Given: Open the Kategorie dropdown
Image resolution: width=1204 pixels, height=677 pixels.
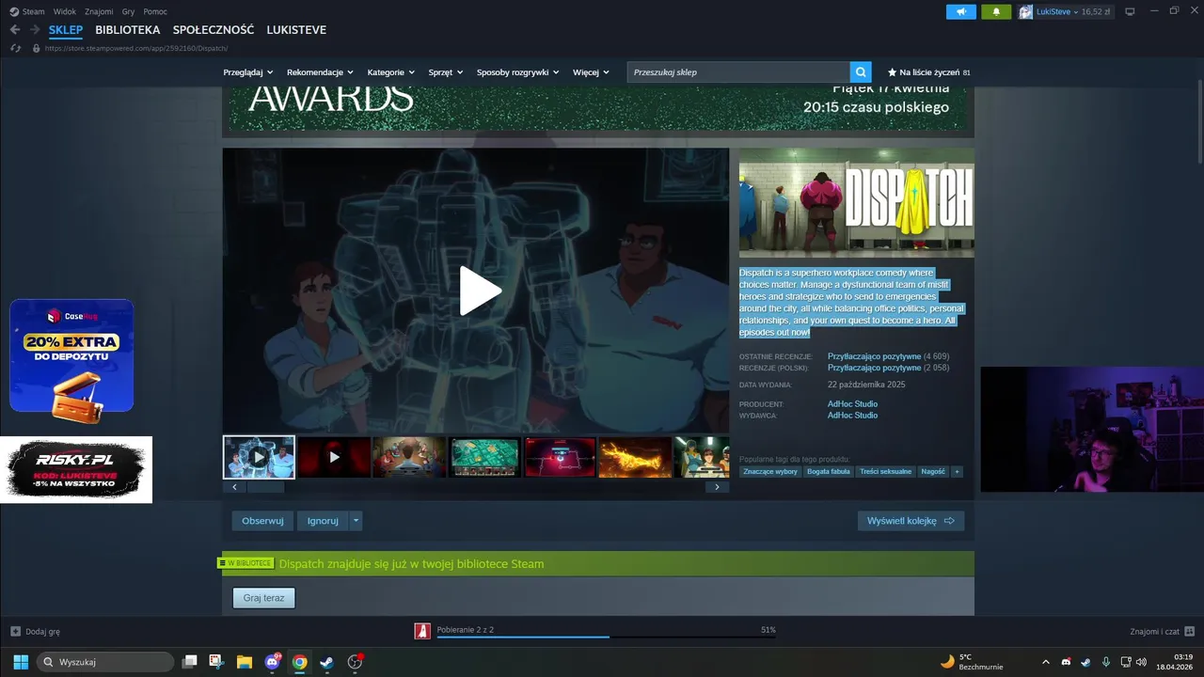Looking at the screenshot, I should tap(390, 72).
